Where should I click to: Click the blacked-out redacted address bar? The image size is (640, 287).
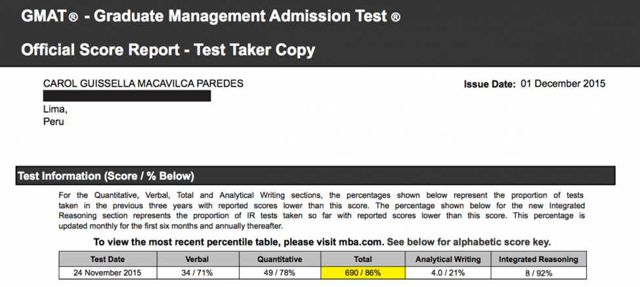[x=127, y=96]
